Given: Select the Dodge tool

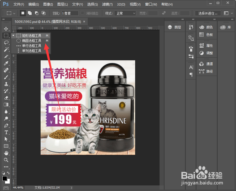Looking at the screenshot, I should click(6, 118).
